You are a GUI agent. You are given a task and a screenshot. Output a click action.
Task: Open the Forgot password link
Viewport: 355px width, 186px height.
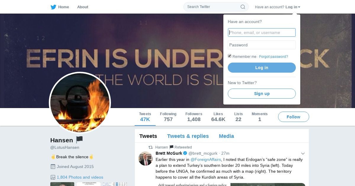pyautogui.click(x=273, y=57)
